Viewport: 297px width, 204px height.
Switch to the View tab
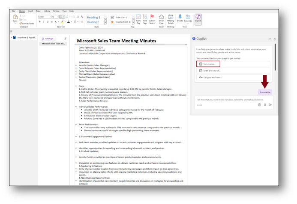65,11
